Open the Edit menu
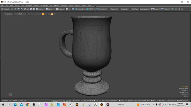This screenshot has height=107, width=191. click(7, 5)
